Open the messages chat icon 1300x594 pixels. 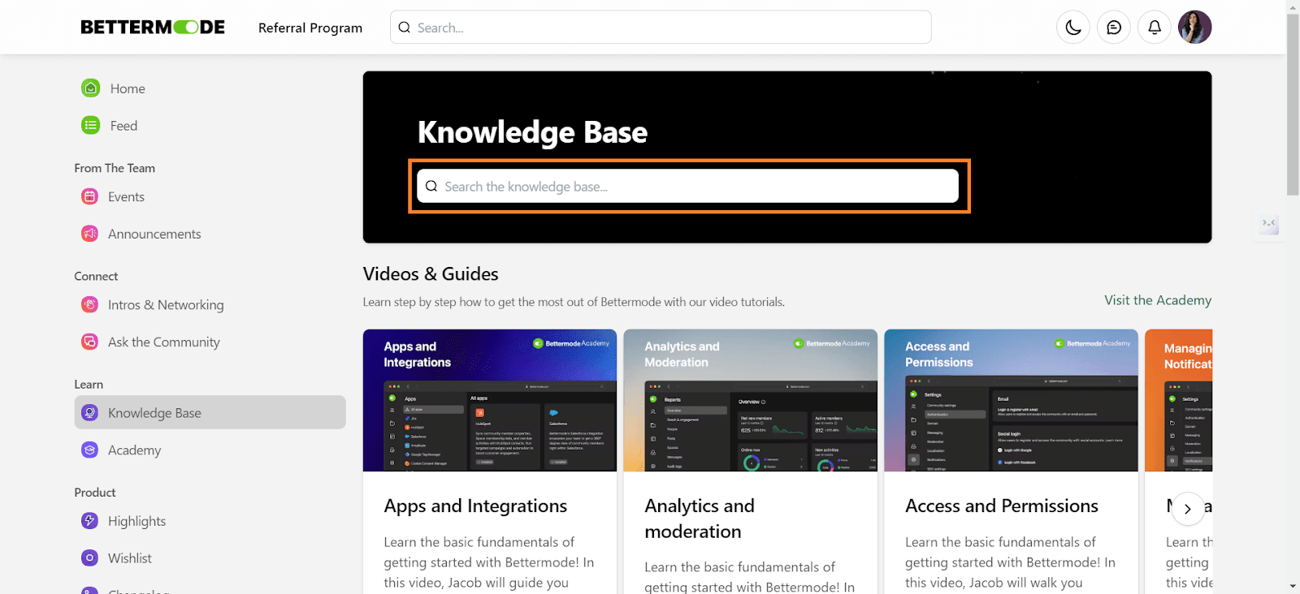(x=1114, y=28)
